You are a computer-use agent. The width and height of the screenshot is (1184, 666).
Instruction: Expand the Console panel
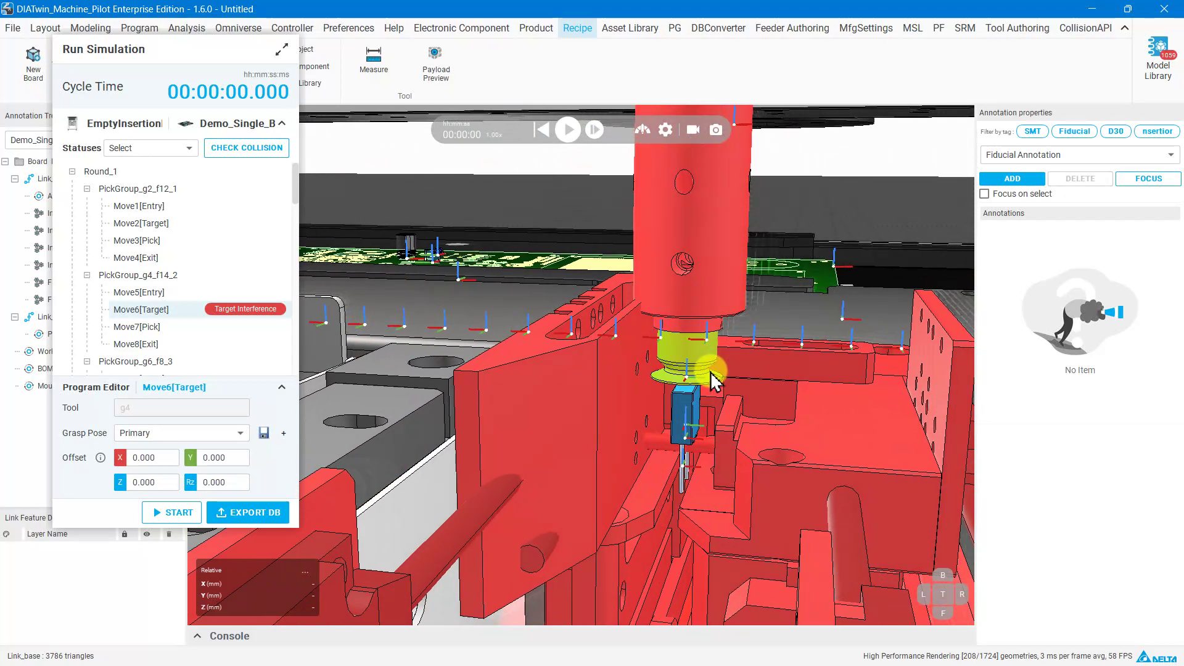[197, 636]
